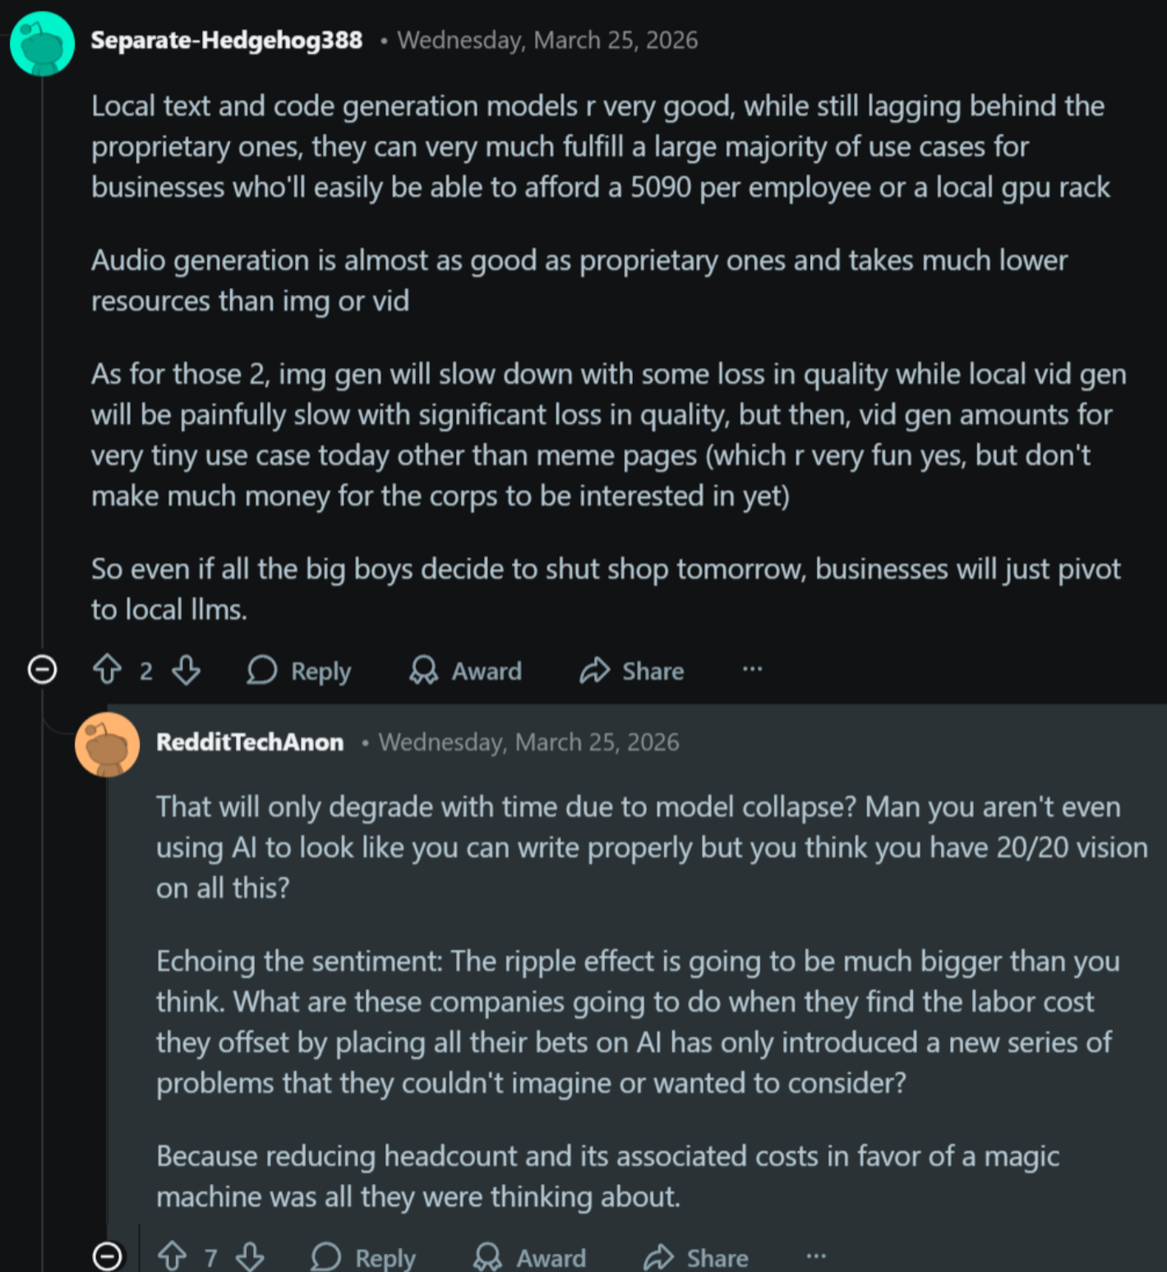This screenshot has width=1167, height=1272.
Task: Downvote RedditTechAnon's reply
Action: coord(250,1256)
